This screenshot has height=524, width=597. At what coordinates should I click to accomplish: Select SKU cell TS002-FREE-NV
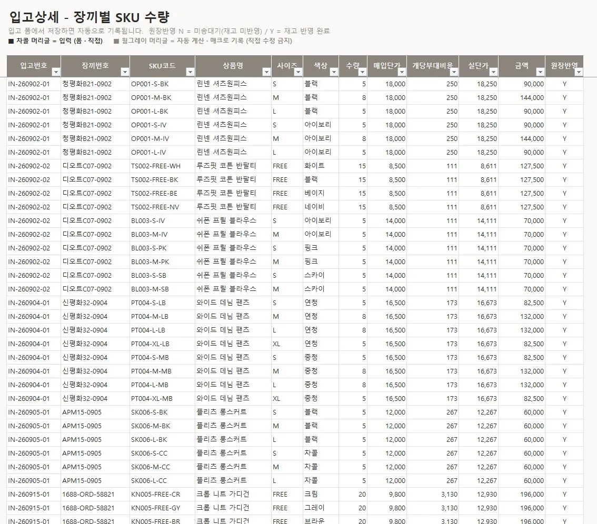(x=162, y=207)
